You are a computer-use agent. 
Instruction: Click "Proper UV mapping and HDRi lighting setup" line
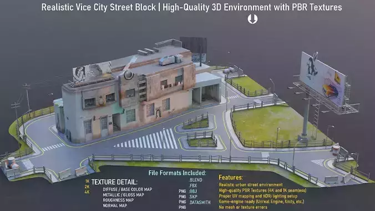point(258,196)
